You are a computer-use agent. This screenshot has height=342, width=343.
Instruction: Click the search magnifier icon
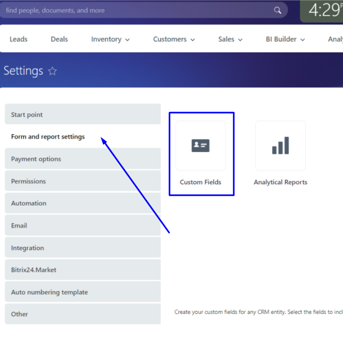[x=278, y=10]
